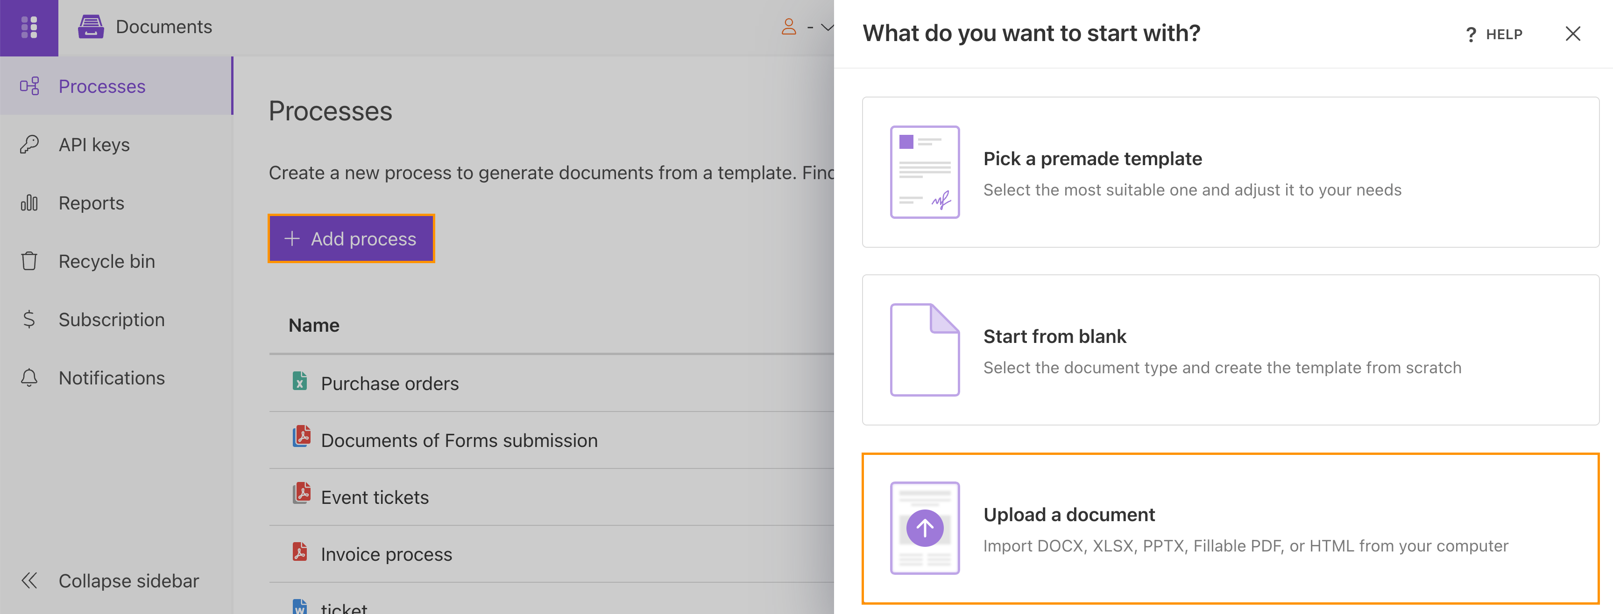Go to Reports in the sidebar
This screenshot has width=1613, height=614.
point(116,203)
